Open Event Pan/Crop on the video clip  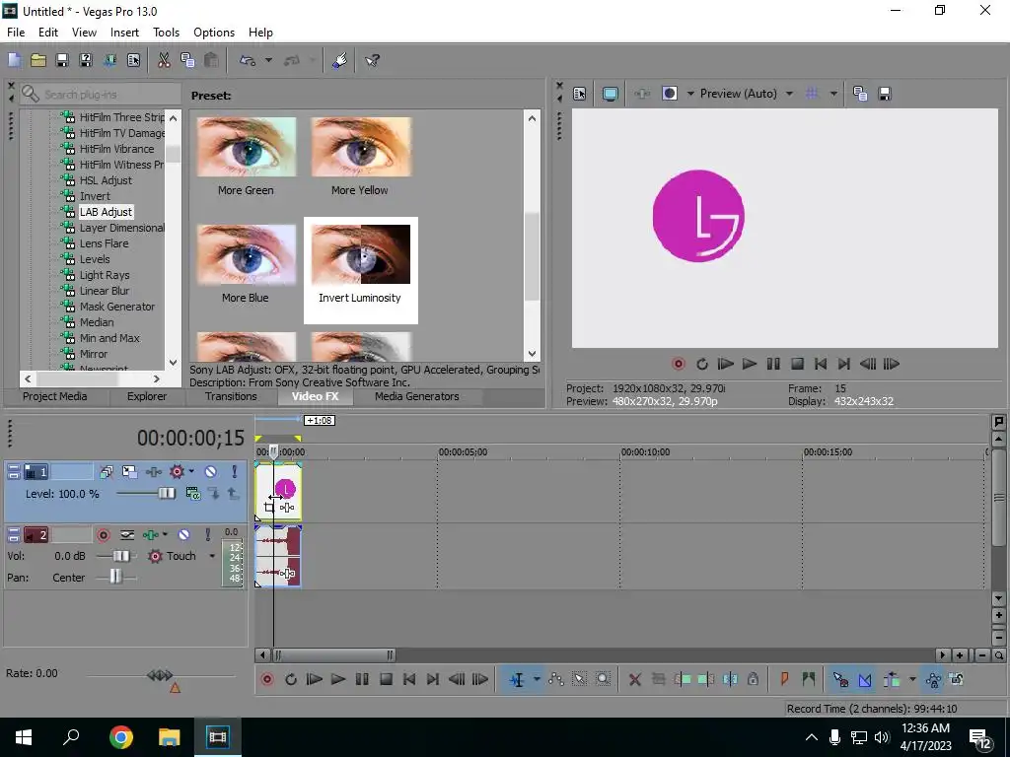click(x=268, y=508)
